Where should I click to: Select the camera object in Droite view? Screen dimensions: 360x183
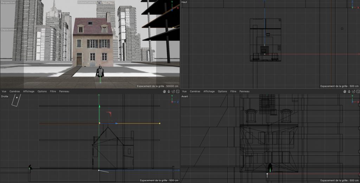pyautogui.click(x=16, y=100)
